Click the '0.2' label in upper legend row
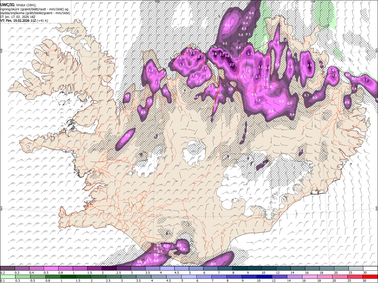 click(2, 273)
